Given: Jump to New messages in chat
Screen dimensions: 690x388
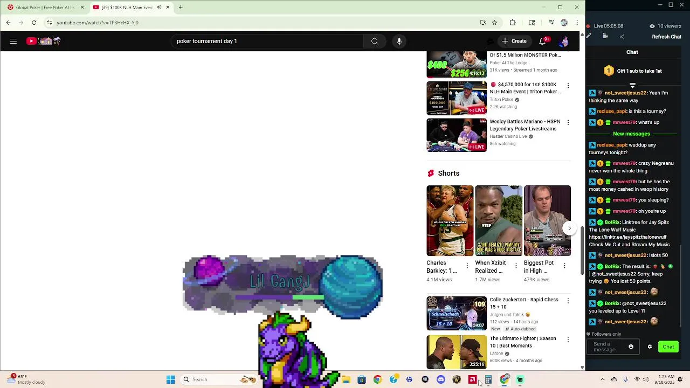Looking at the screenshot, I should click(x=632, y=134).
